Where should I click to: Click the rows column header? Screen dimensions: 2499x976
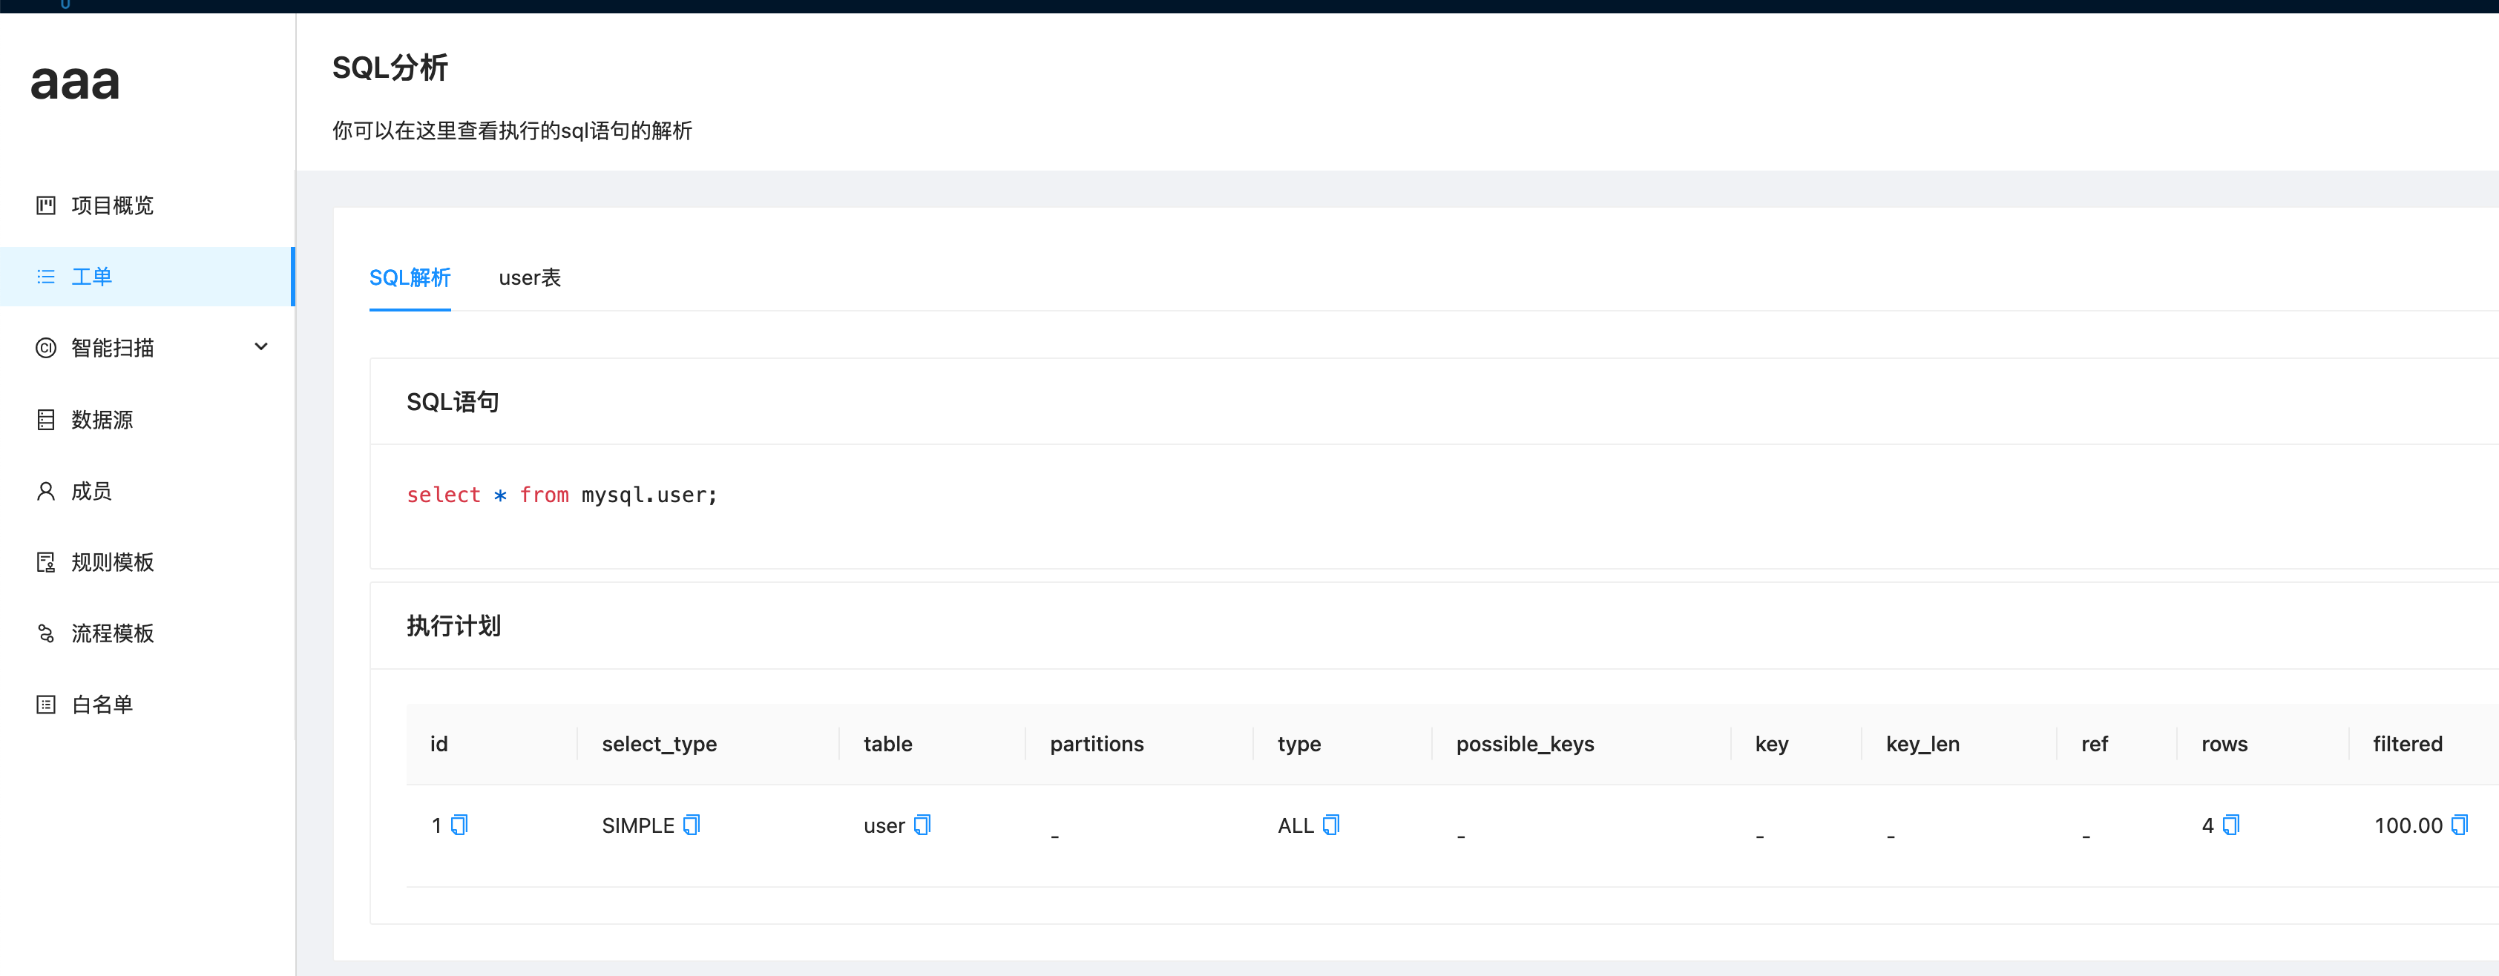(2224, 745)
